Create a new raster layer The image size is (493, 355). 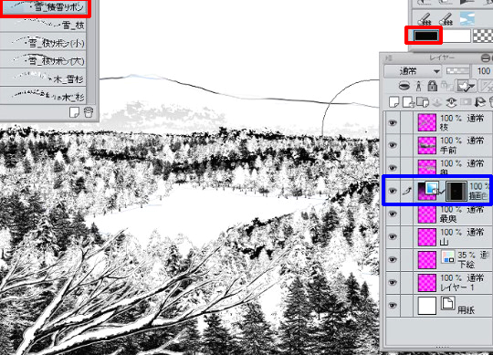click(393, 102)
